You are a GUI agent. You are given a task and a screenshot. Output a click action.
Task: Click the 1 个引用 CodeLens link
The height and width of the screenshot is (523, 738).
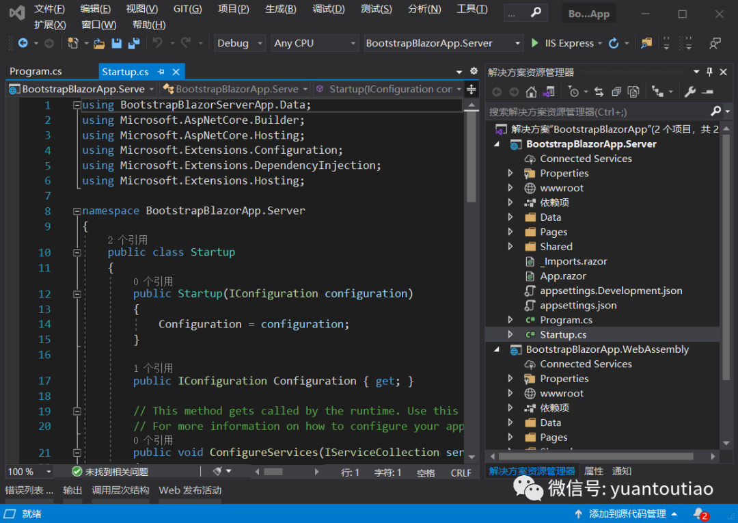153,368
